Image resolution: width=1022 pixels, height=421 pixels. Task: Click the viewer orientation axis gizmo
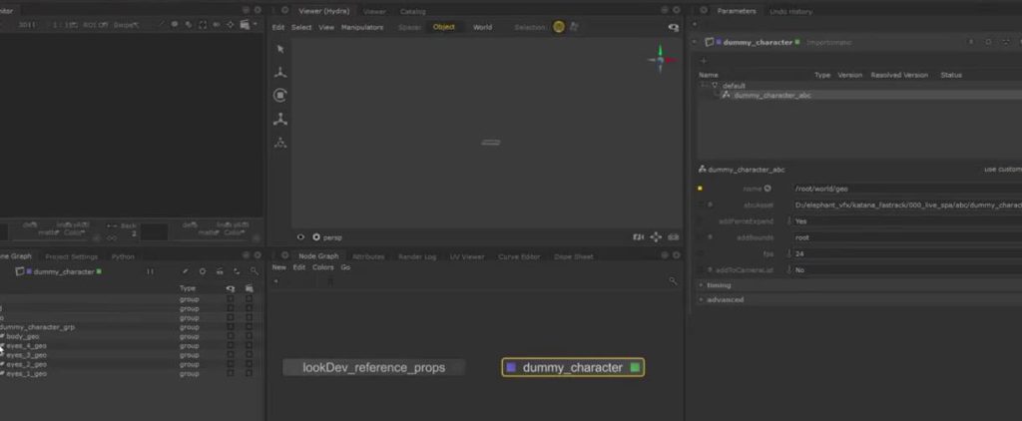pos(658,59)
